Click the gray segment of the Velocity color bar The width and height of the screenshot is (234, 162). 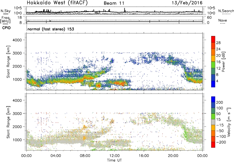point(213,122)
